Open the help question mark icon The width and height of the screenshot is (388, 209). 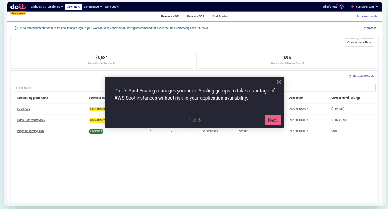pos(342,7)
